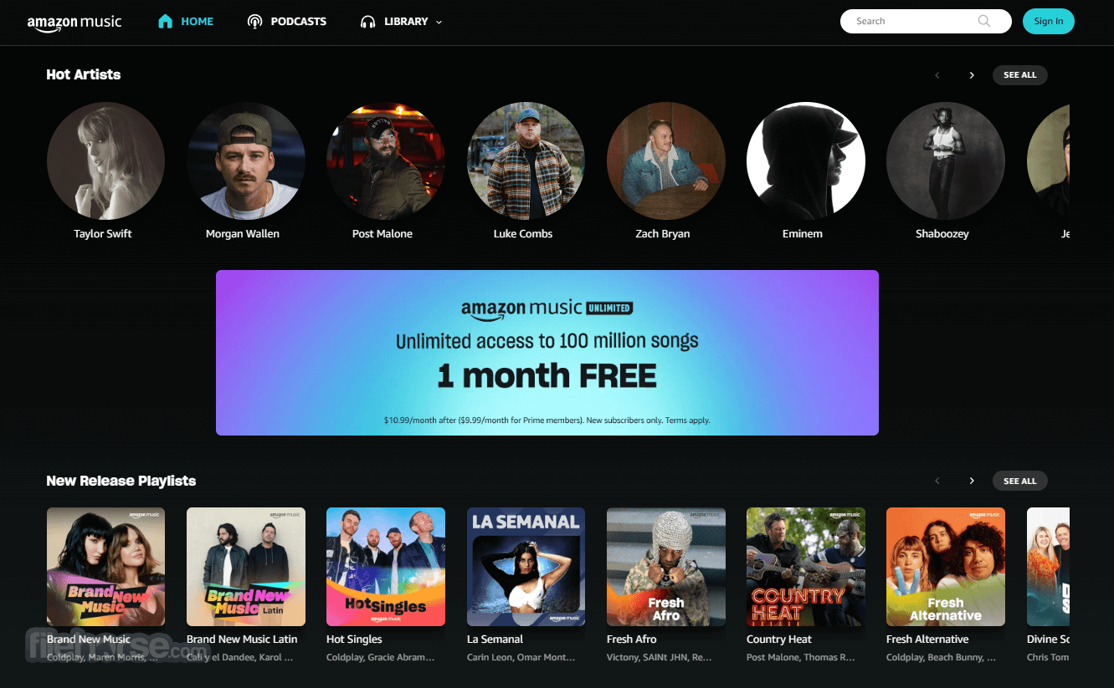Open the Hot Singles playlist cover
The width and height of the screenshot is (1114, 688).
[x=385, y=567]
